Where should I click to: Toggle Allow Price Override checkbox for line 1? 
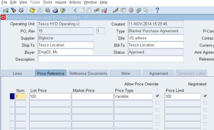pos(158,96)
